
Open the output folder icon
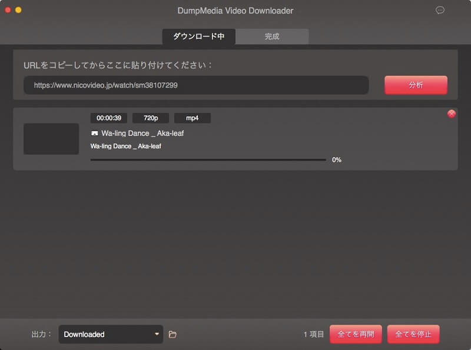pyautogui.click(x=173, y=334)
